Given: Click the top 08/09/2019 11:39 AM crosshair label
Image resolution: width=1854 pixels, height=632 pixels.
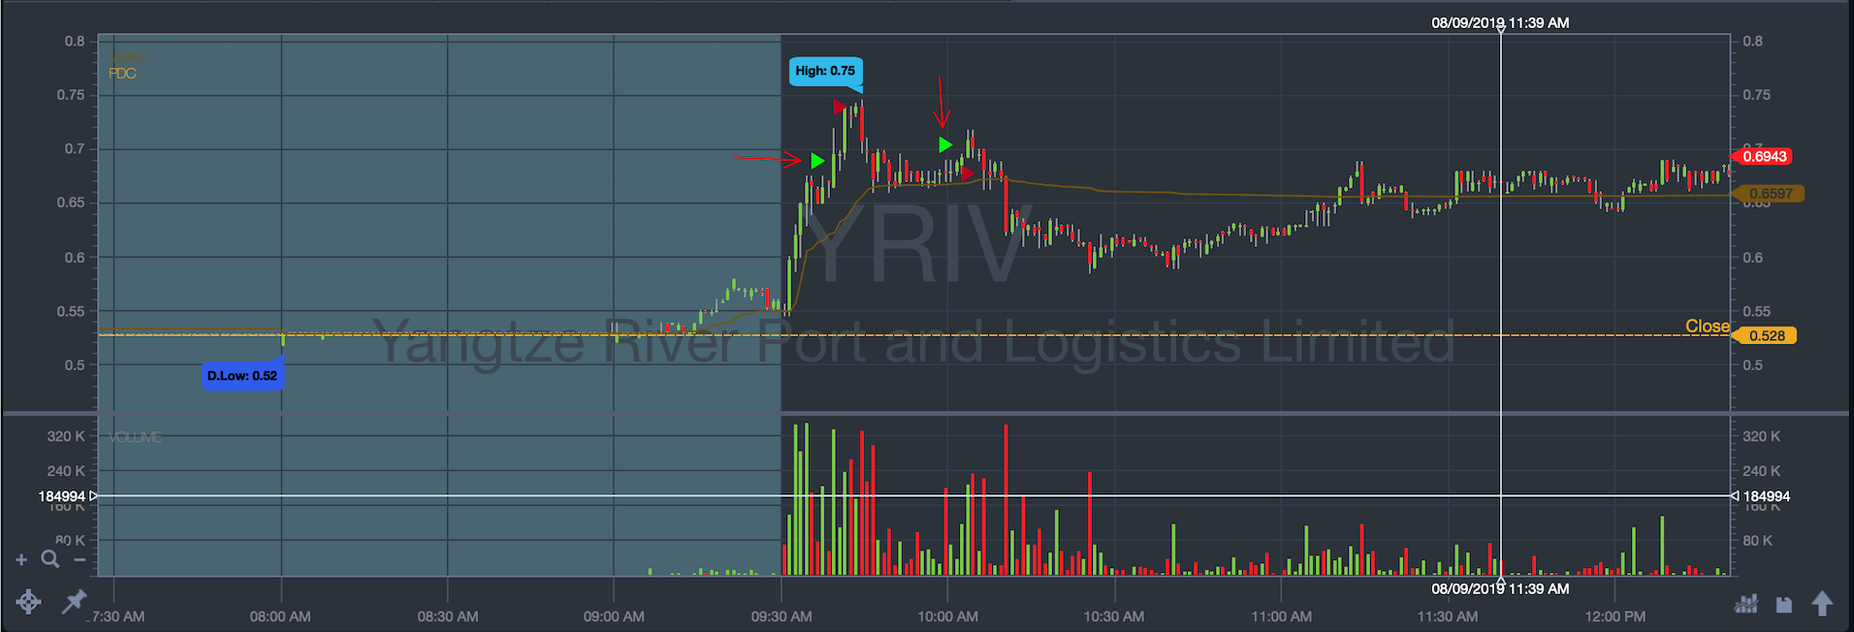Looking at the screenshot, I should 1500,22.
